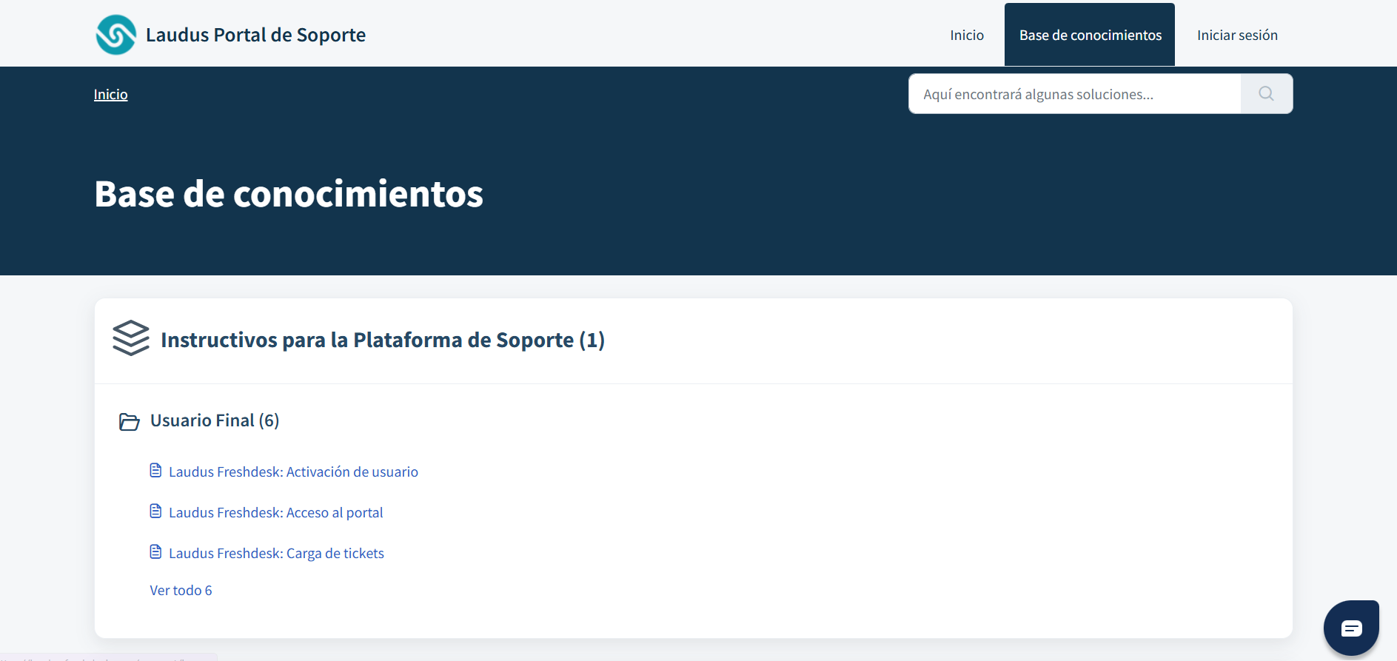
Task: Focus the 'Aquí encontrará algunas soluciones' search field
Action: 1075,94
